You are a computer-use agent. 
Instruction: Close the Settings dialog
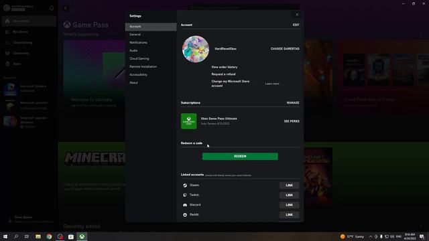tap(297, 15)
